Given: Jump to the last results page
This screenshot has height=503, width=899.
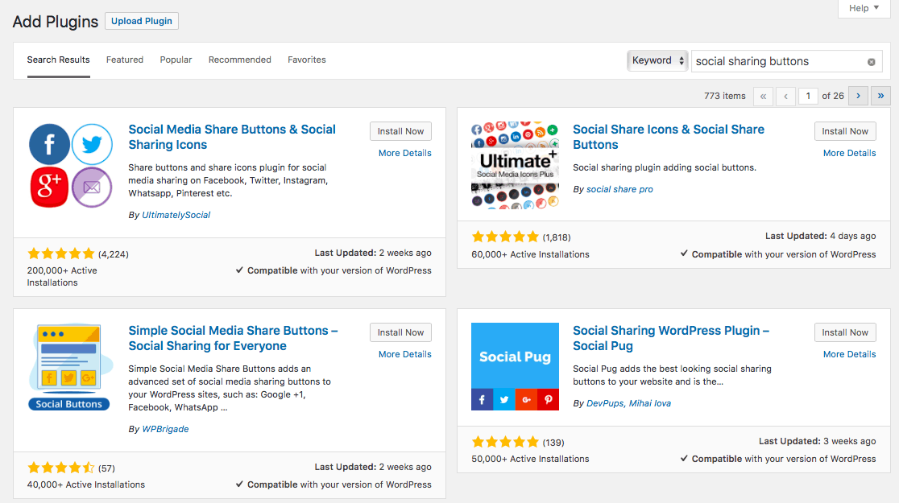Looking at the screenshot, I should (880, 96).
